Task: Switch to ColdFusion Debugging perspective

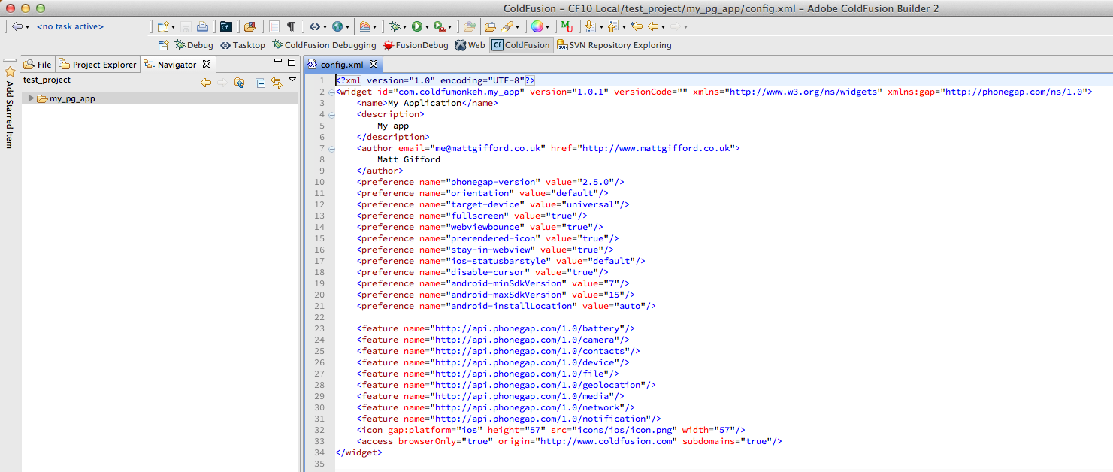Action: [324, 45]
